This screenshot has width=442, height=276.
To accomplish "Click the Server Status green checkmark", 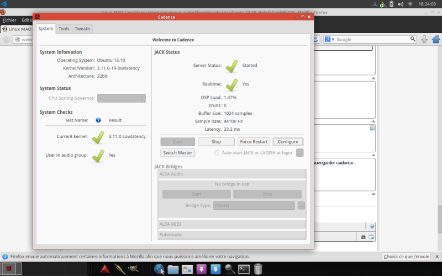I will (231, 66).
